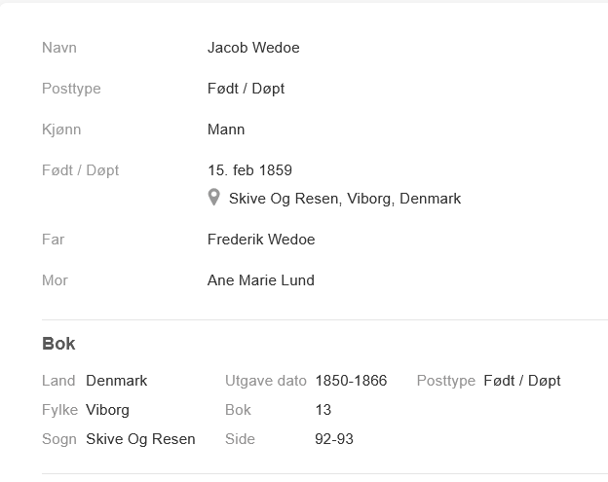Click the name Jacob Wedoe
This screenshot has width=608, height=482.
click(x=253, y=48)
